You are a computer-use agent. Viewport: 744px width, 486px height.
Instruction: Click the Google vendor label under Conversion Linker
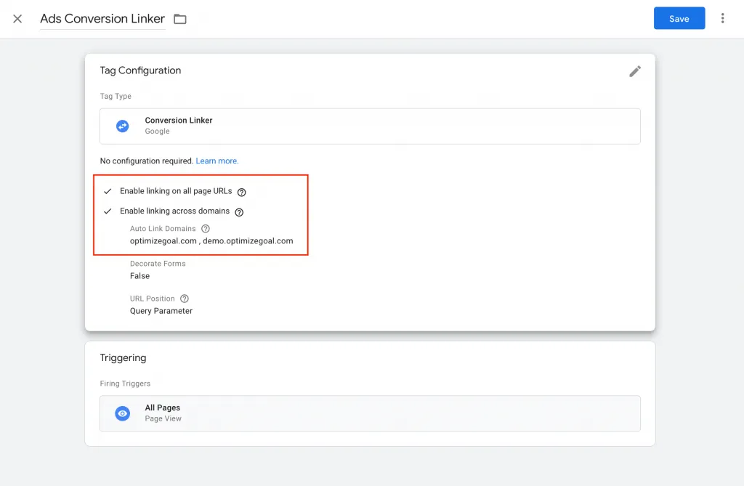click(x=157, y=131)
